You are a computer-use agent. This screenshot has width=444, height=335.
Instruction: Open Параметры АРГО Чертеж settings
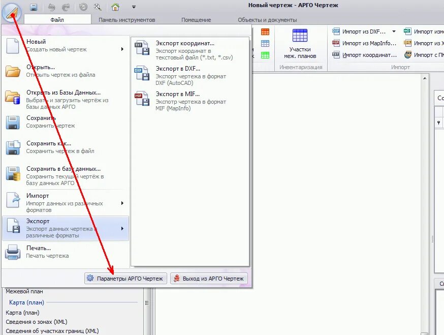[x=125, y=278]
